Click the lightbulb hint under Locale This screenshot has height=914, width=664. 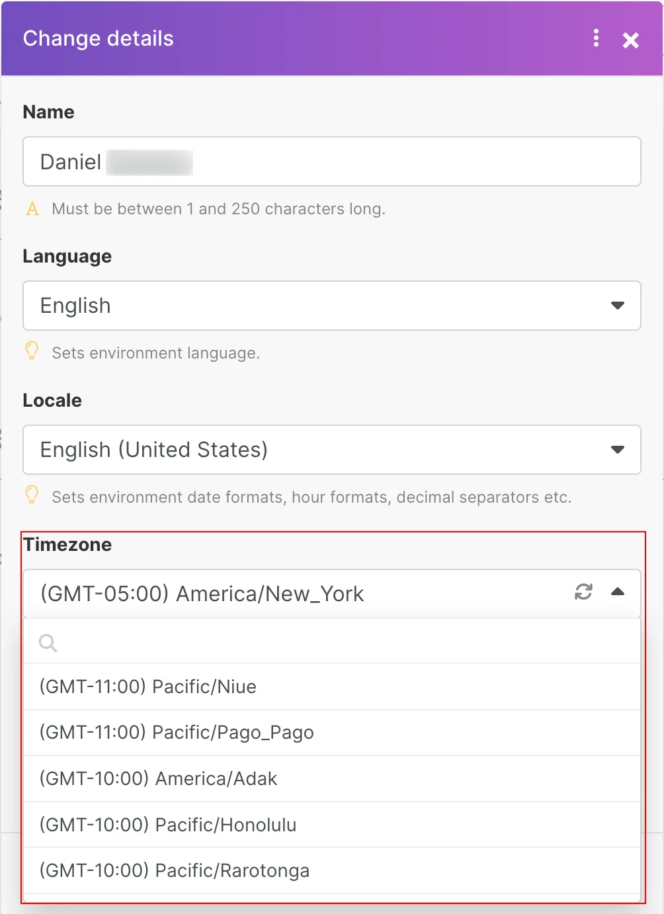[x=31, y=495]
